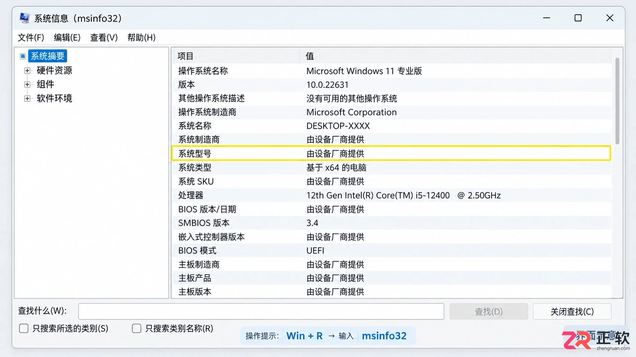The image size is (636, 357).
Task: Open the 查看(V) menu
Action: (x=104, y=37)
